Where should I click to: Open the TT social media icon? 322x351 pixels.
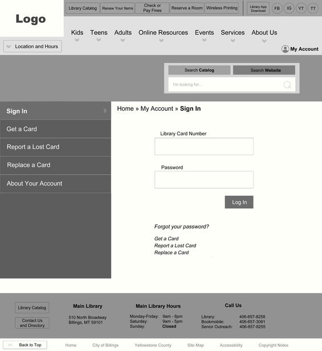[313, 9]
